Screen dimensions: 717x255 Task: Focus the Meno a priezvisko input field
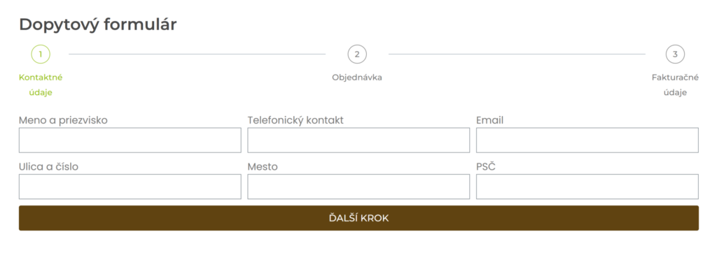(x=130, y=140)
